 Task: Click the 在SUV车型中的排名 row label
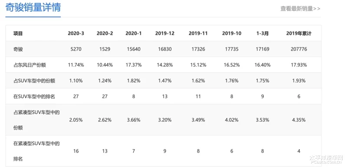coord(34,96)
